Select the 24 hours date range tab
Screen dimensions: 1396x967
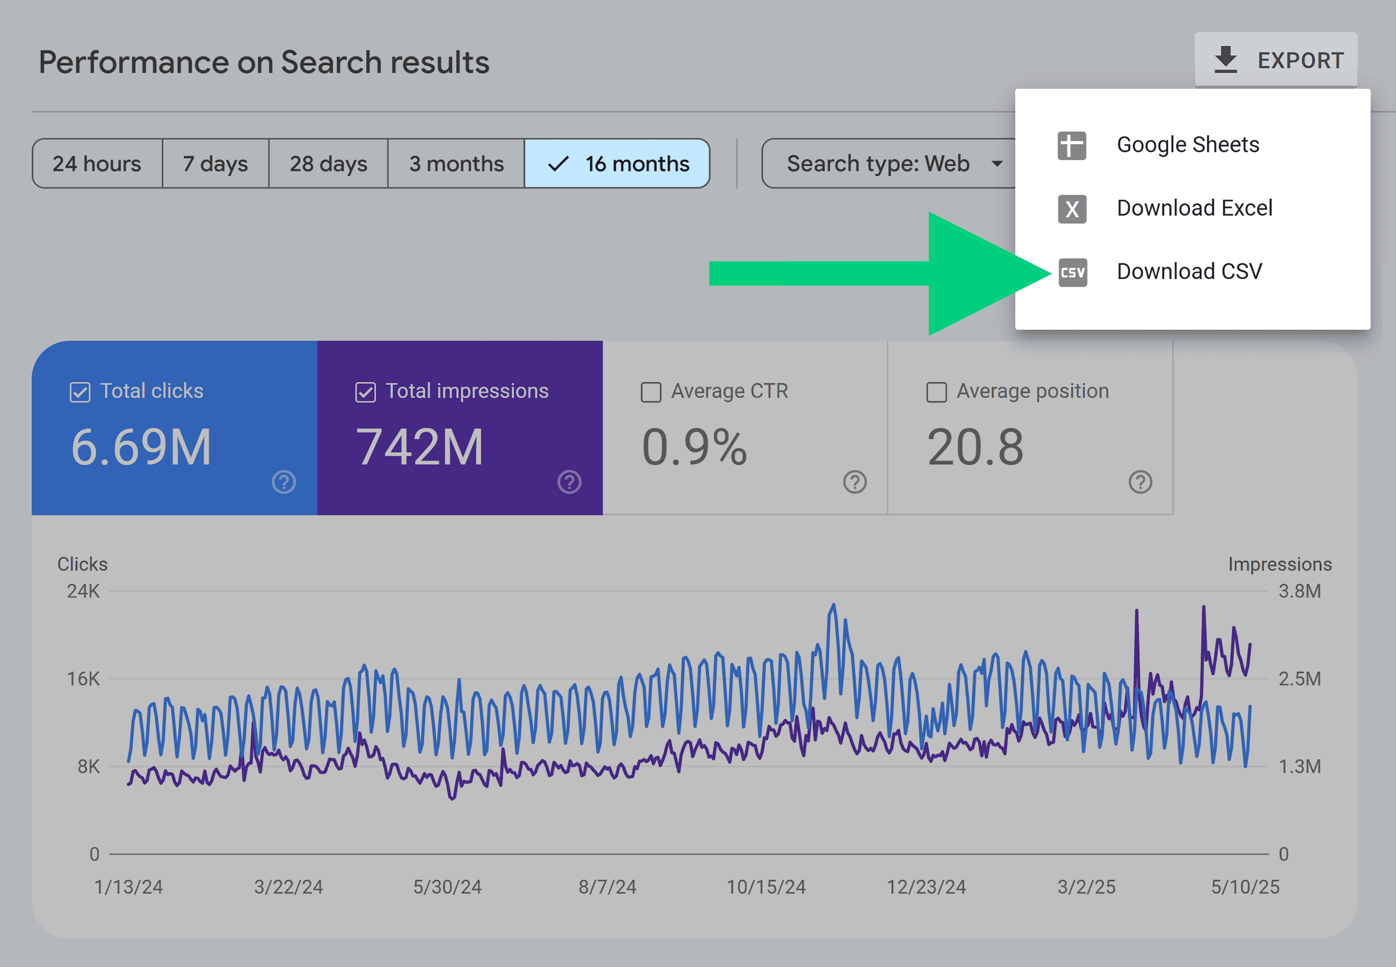(97, 163)
